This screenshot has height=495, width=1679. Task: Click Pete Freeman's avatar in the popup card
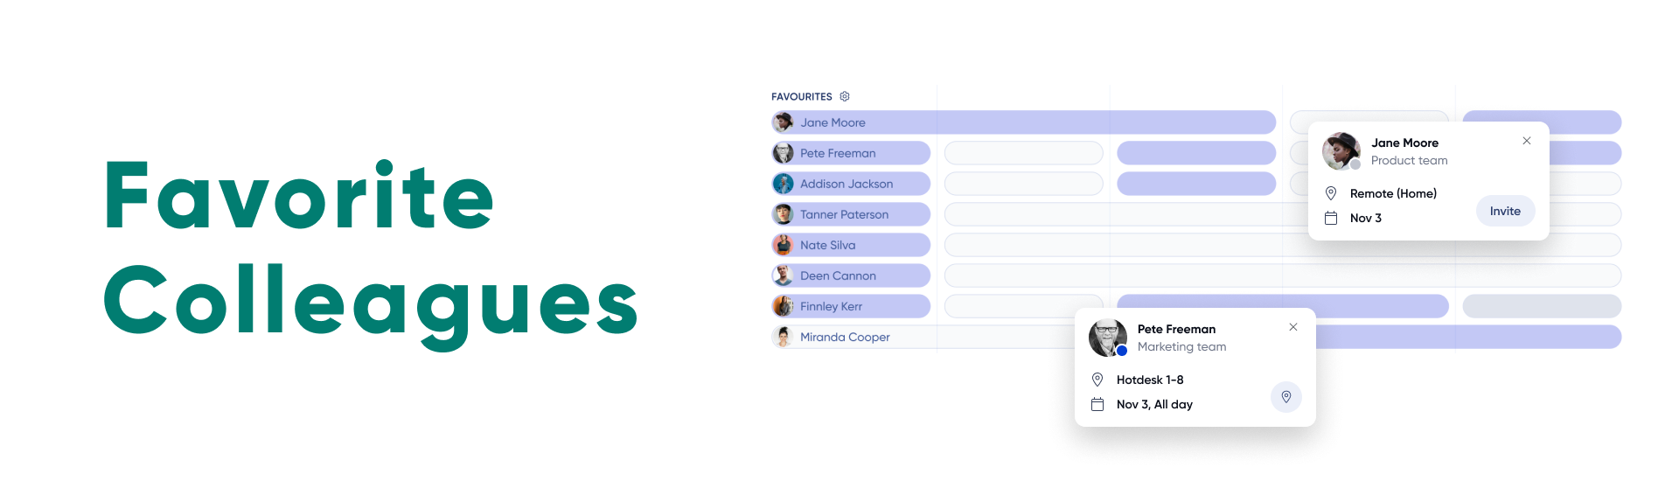[x=1107, y=338]
